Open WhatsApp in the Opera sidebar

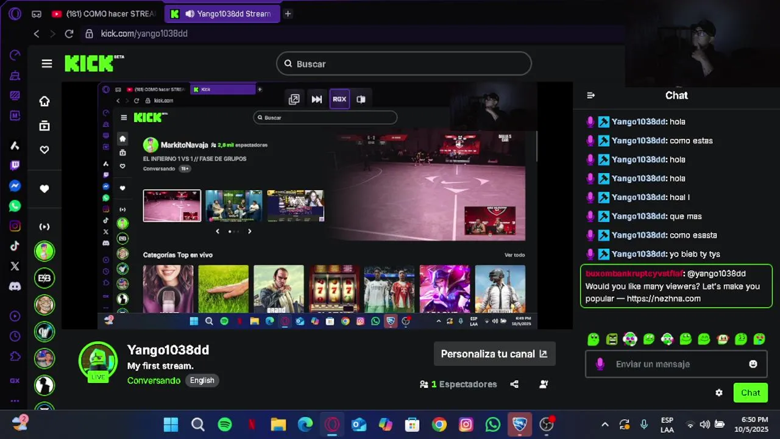pos(15,206)
